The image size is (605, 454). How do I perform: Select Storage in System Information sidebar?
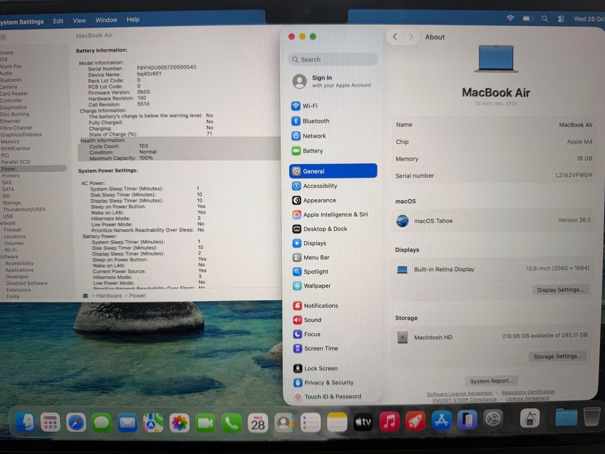12,202
